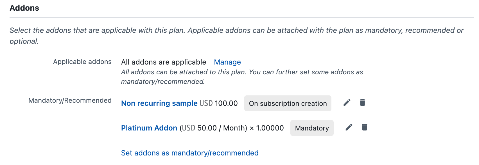Click the On subscription creation badge

point(288,103)
